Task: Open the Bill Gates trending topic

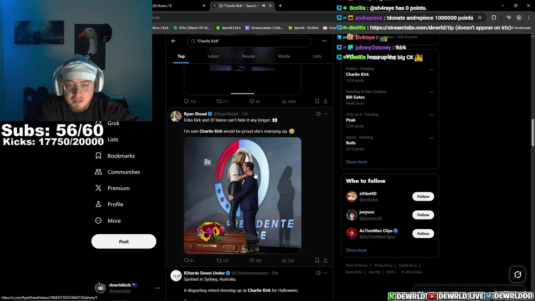Action: coord(355,97)
